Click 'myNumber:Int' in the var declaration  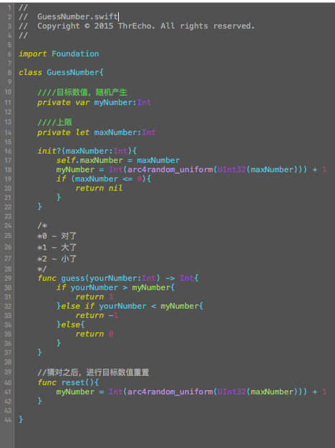coord(122,102)
